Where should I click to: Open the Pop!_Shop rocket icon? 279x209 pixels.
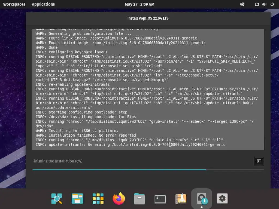pyautogui.click(x=181, y=198)
